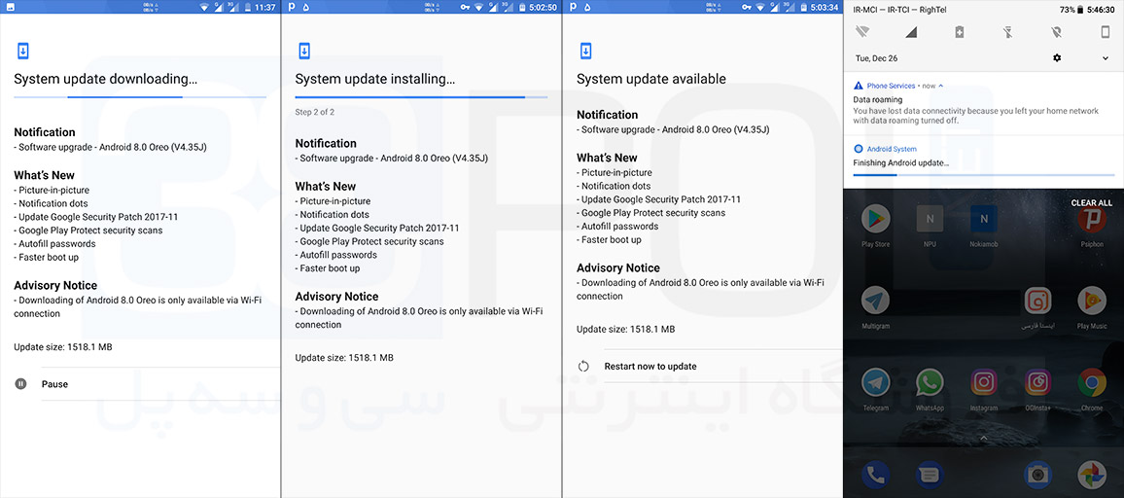Expand the quick settings panel chevron
Image resolution: width=1124 pixels, height=498 pixels.
1106,58
